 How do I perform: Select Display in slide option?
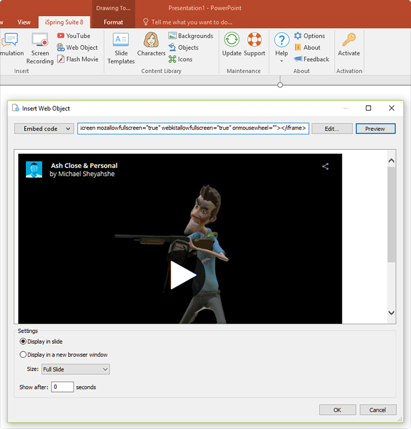tap(41, 341)
